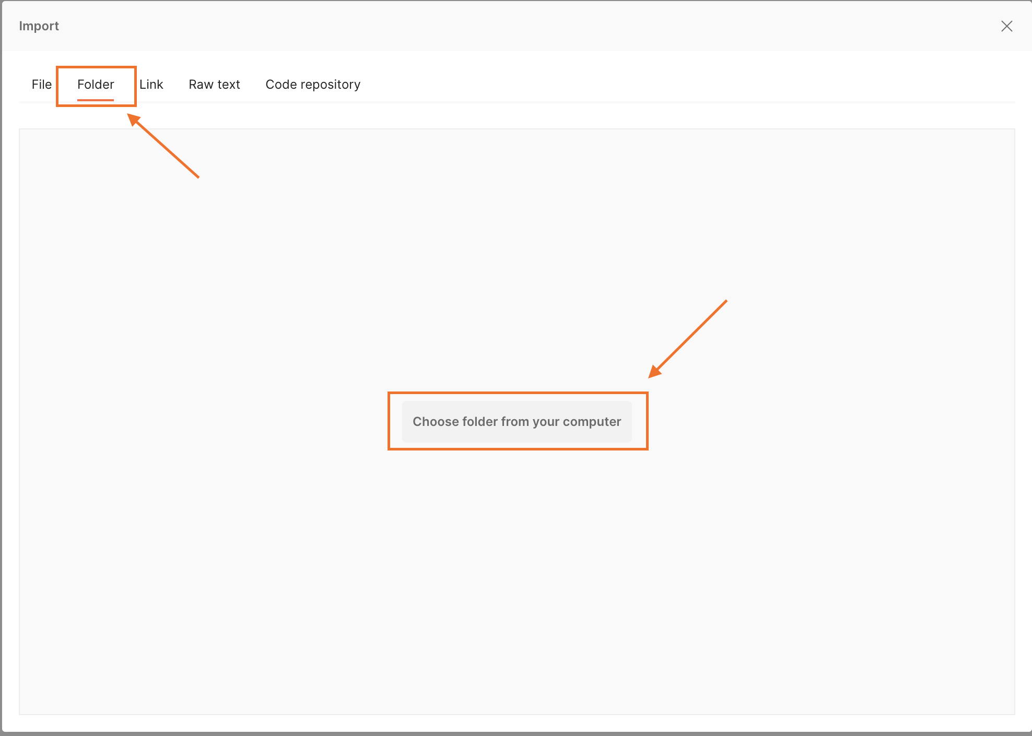
Task: Choose import from a file
Action: pos(42,85)
